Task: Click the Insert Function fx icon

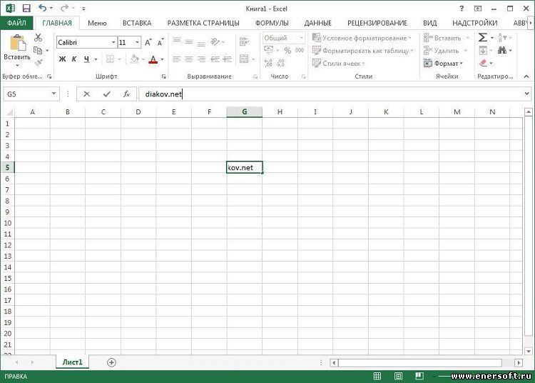Action: tap(126, 94)
